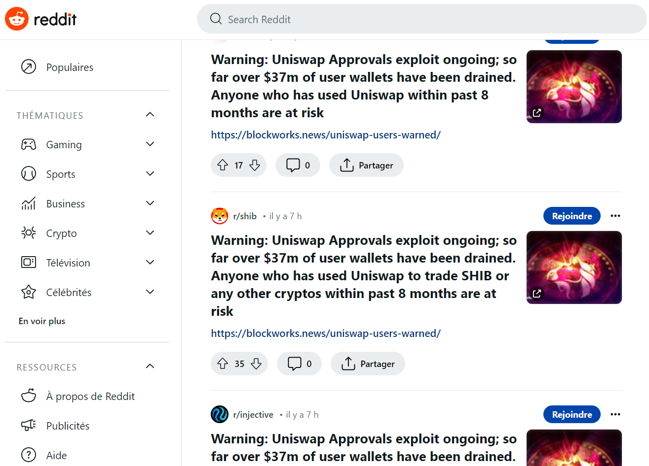Click the Aide question mark icon
Viewport: 649px width, 466px height.
click(x=29, y=455)
